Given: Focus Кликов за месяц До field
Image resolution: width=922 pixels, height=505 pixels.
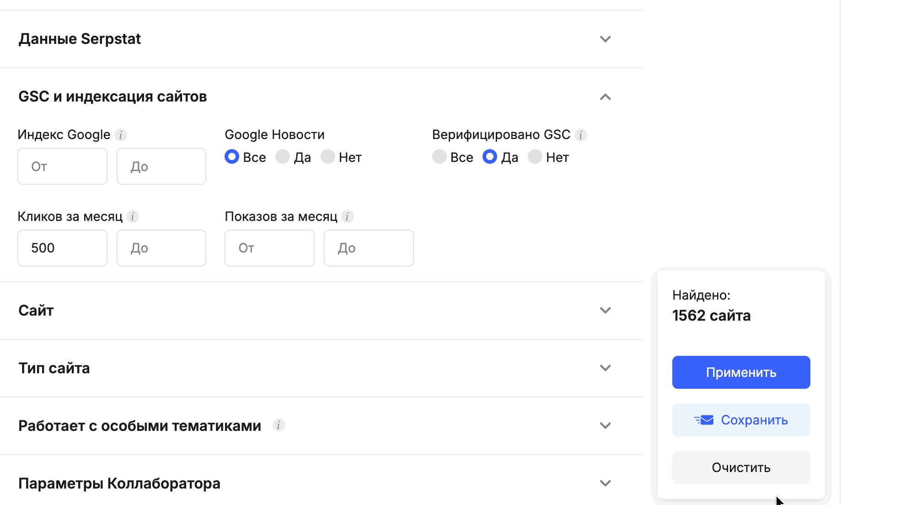Looking at the screenshot, I should coord(161,248).
